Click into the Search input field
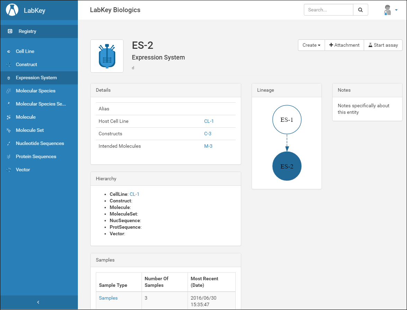407x310 pixels. point(328,10)
